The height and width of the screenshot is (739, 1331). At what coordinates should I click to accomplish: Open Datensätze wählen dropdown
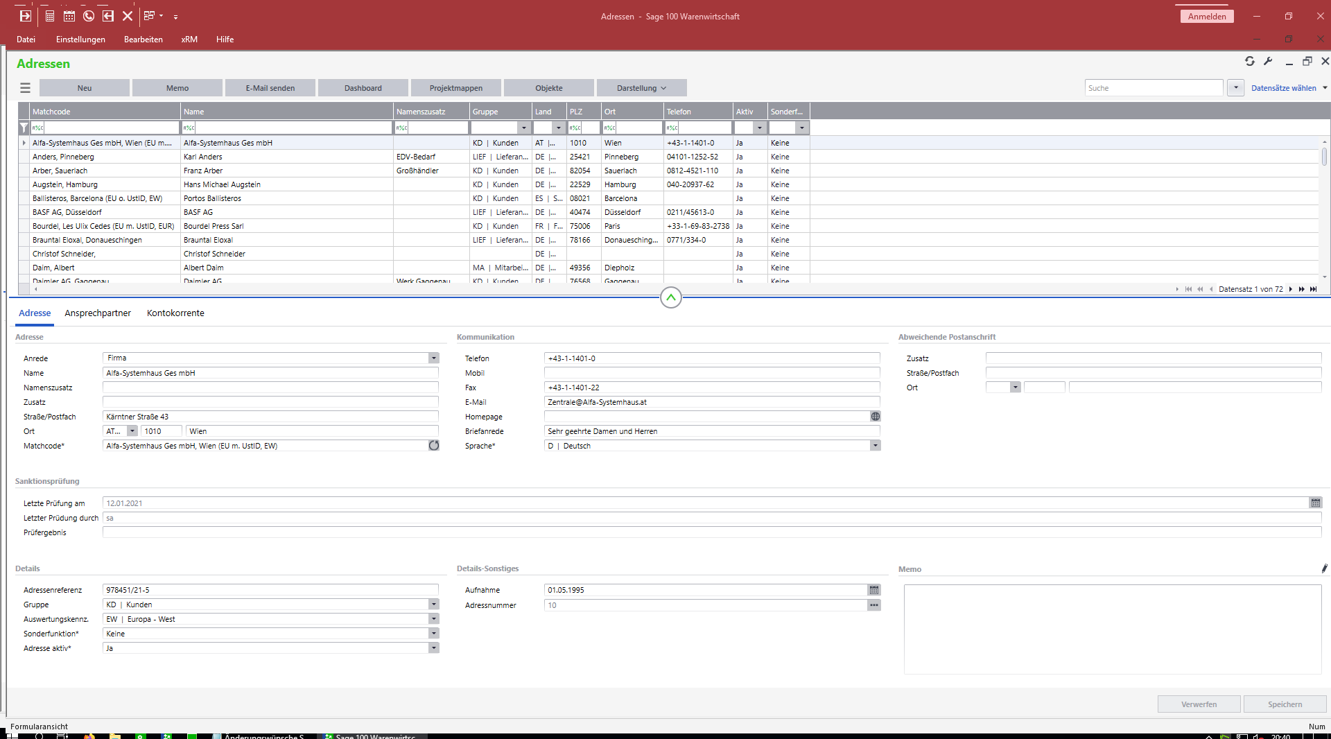point(1289,88)
